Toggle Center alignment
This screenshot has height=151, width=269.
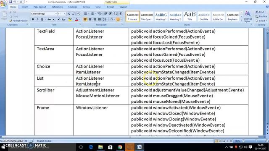(x=90, y=19)
